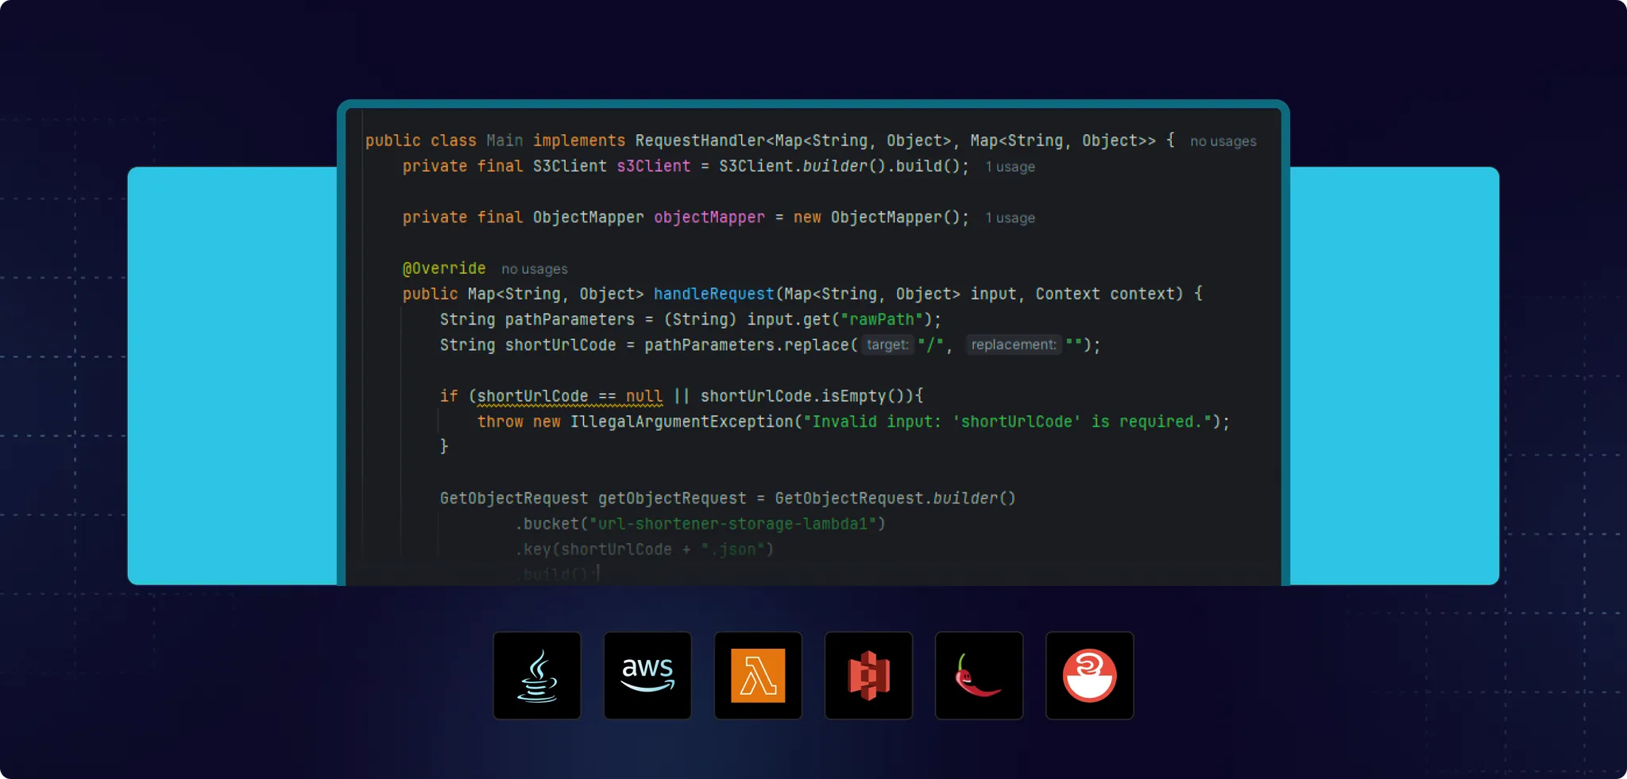The width and height of the screenshot is (1627, 779).
Task: Click the s3Client field name
Action: click(653, 166)
